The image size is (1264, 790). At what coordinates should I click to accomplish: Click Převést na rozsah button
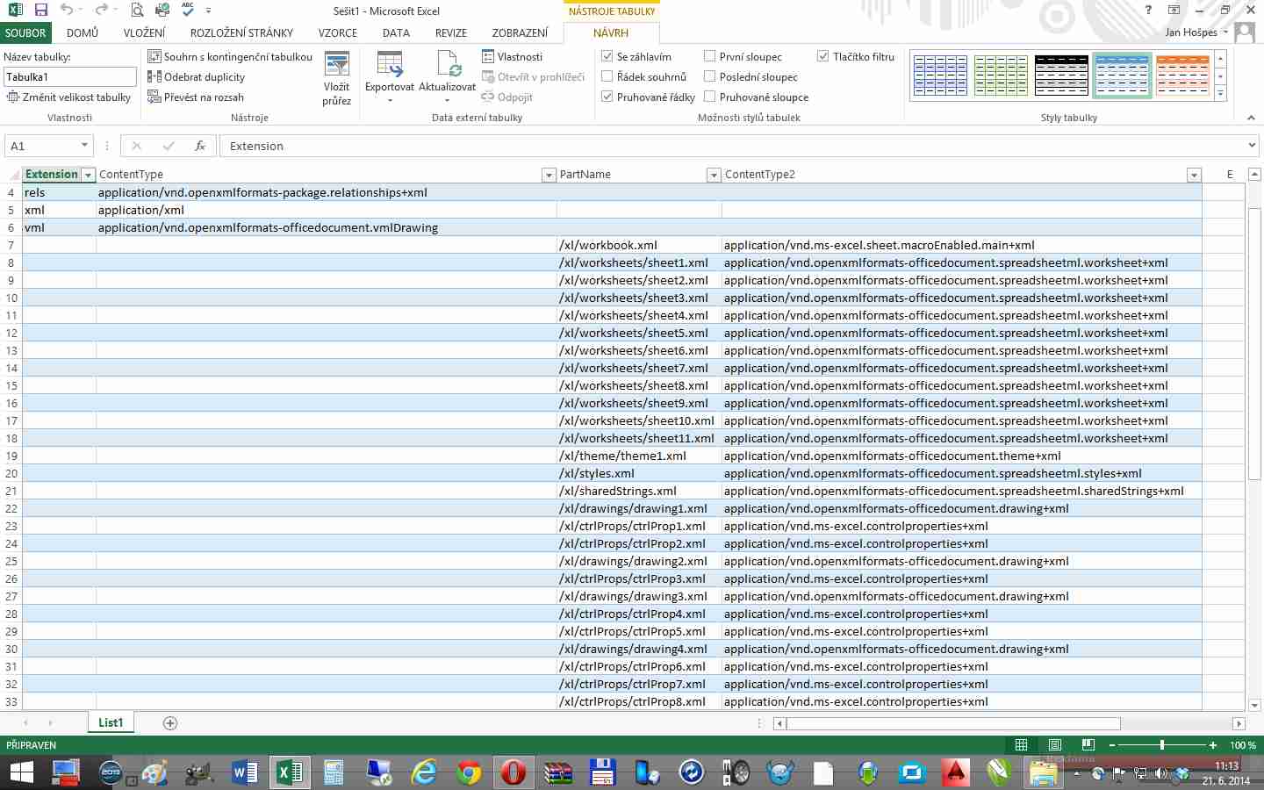(x=196, y=97)
